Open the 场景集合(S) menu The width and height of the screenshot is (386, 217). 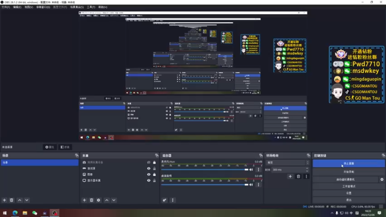click(x=77, y=7)
